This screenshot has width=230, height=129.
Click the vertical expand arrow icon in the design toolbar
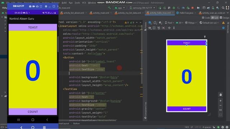click(x=174, y=28)
